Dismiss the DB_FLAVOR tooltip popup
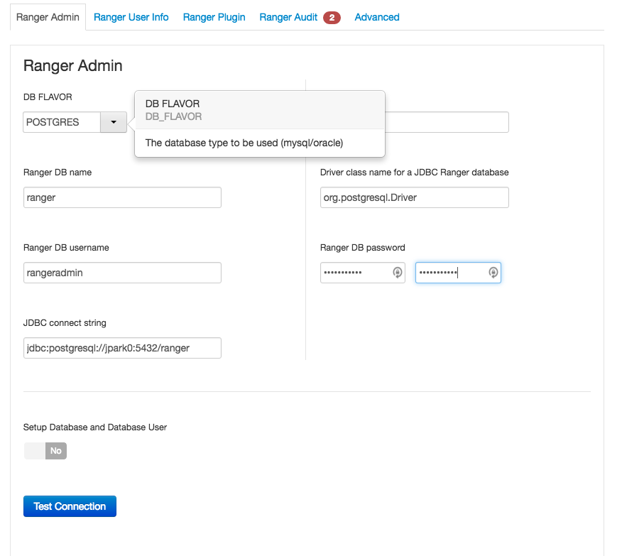This screenshot has width=622, height=556. coord(259,124)
